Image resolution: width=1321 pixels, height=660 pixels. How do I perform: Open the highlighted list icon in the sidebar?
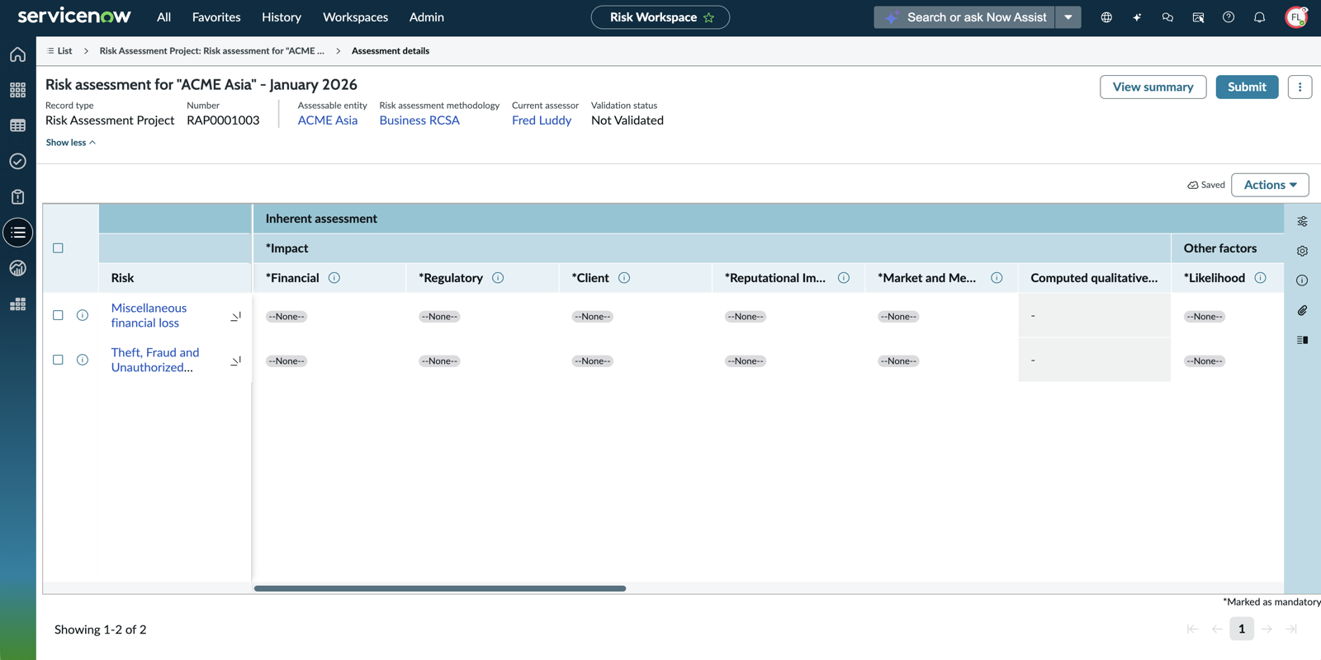click(x=17, y=233)
